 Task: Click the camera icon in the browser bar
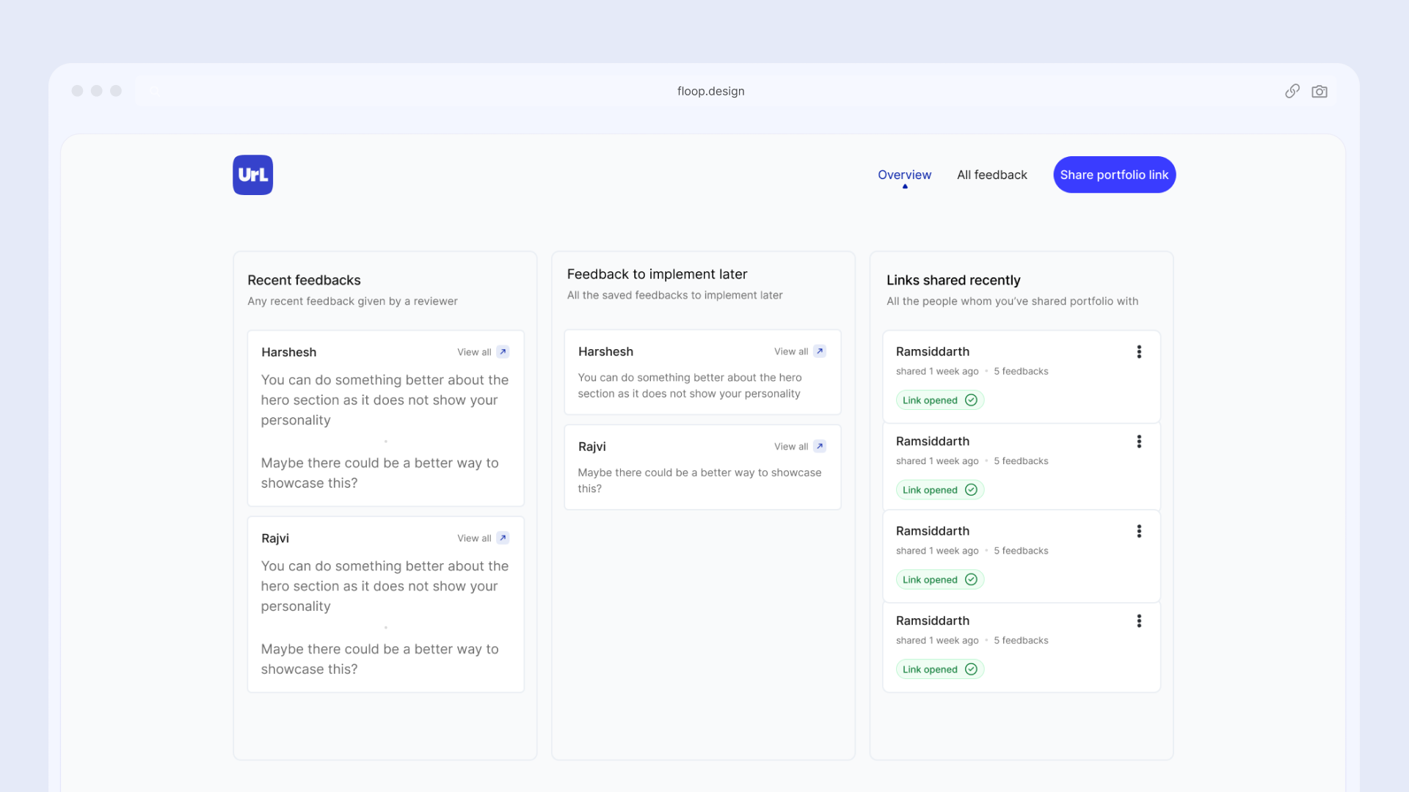(1319, 91)
